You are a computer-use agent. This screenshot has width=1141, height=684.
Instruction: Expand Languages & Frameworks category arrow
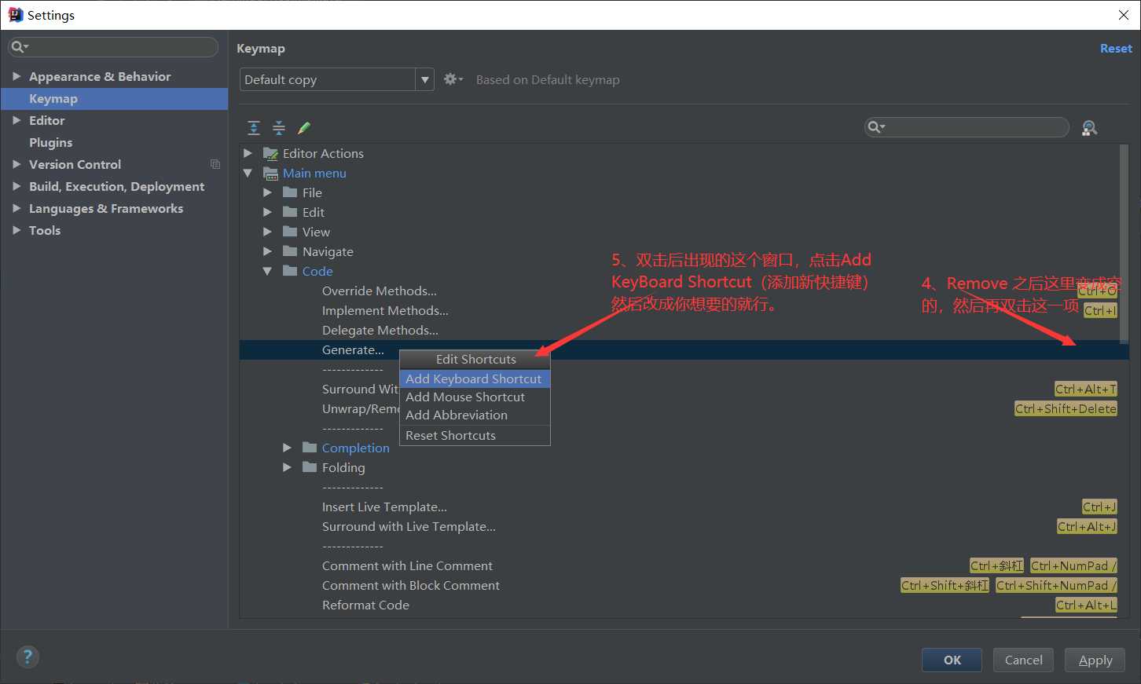click(16, 208)
